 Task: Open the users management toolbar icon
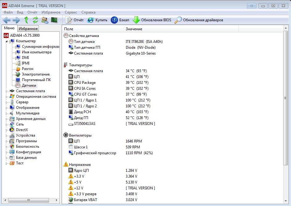45,20
